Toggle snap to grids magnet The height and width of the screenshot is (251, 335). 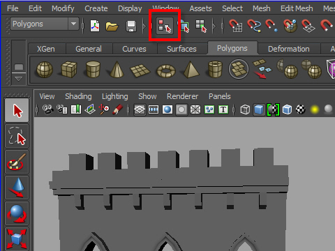click(235, 26)
